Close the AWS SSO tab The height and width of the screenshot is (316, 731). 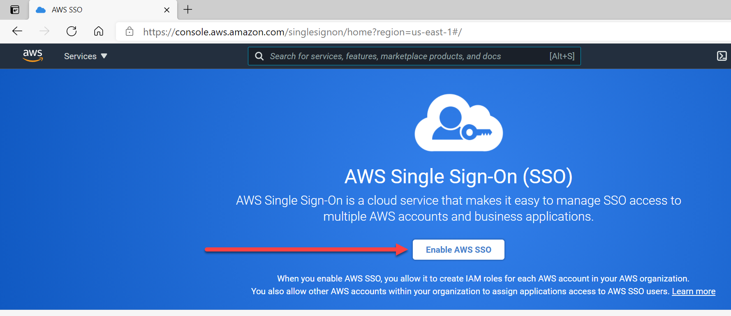(167, 10)
